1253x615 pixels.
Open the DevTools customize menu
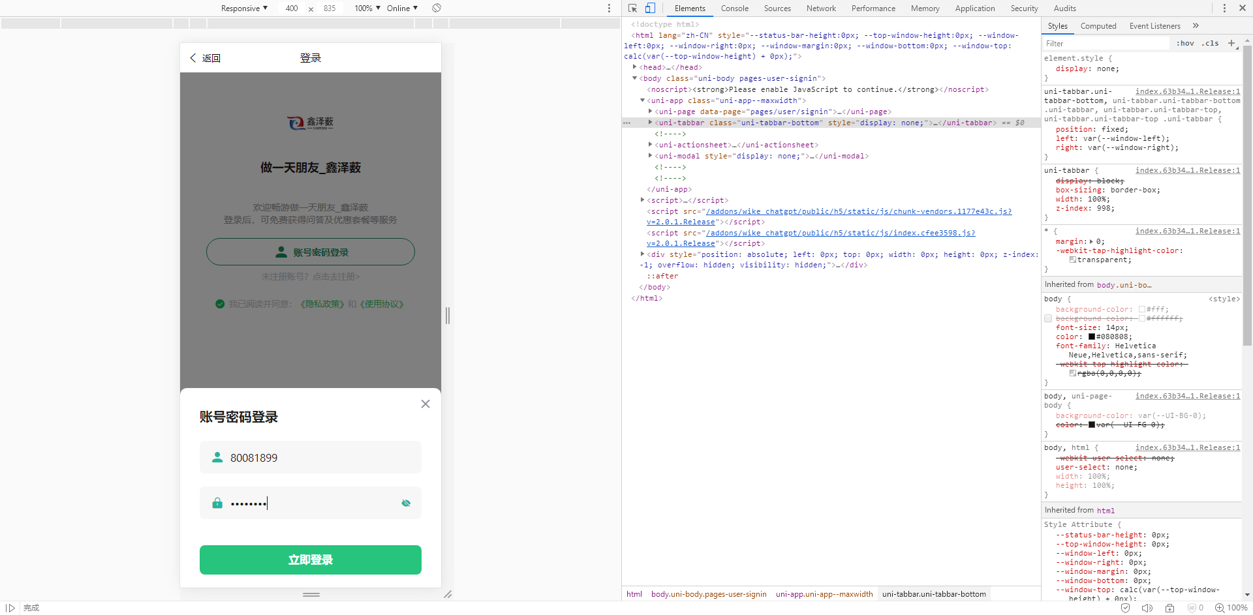point(1224,8)
